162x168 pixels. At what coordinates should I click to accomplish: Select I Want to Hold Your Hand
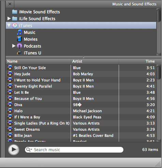point(37,80)
